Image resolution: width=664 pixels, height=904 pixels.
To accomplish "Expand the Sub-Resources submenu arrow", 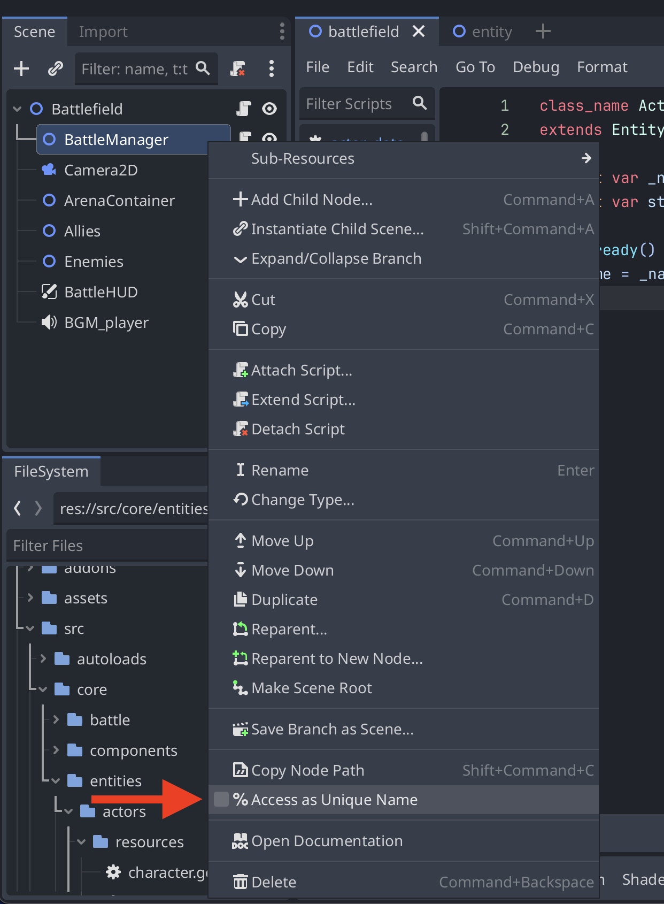I will 586,158.
